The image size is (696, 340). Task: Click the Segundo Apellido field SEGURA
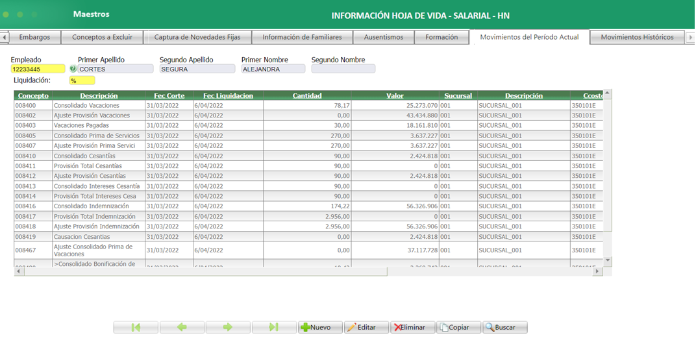(x=197, y=69)
